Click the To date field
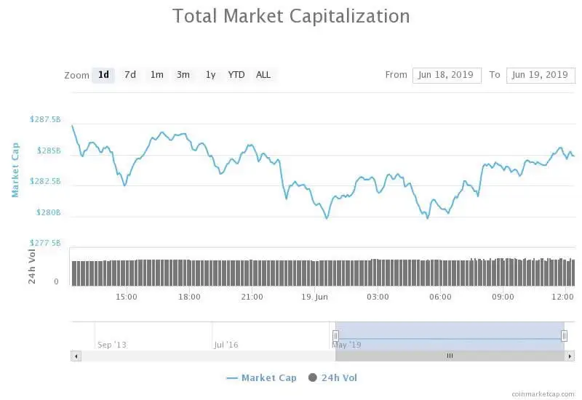 540,75
